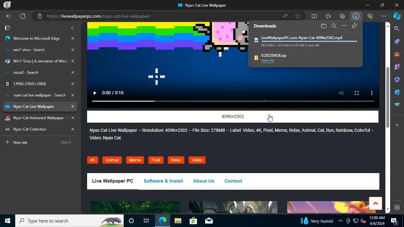404x227 pixels.
Task: Open sidebar Tools briefcase icon
Action: coord(397,54)
